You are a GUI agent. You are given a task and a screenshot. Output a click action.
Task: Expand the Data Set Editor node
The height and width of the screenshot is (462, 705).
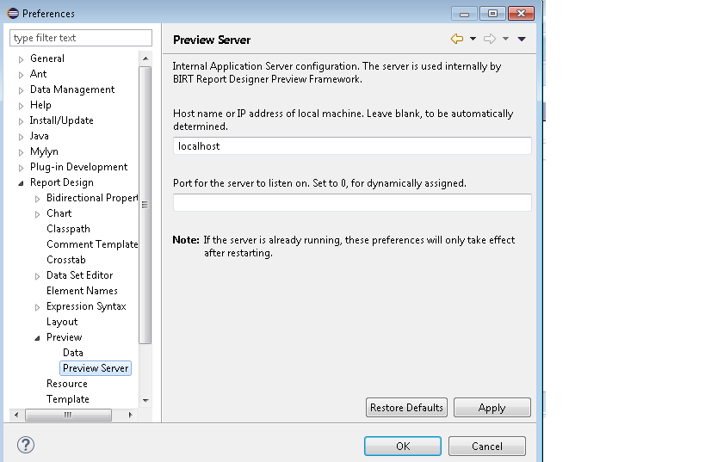pyautogui.click(x=37, y=276)
